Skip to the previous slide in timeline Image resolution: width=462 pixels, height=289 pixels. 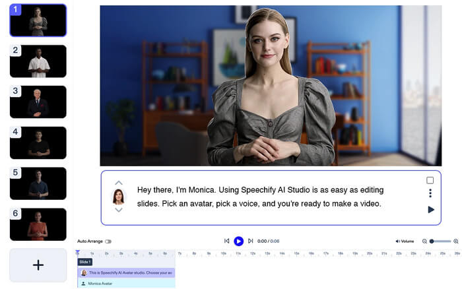[227, 241]
